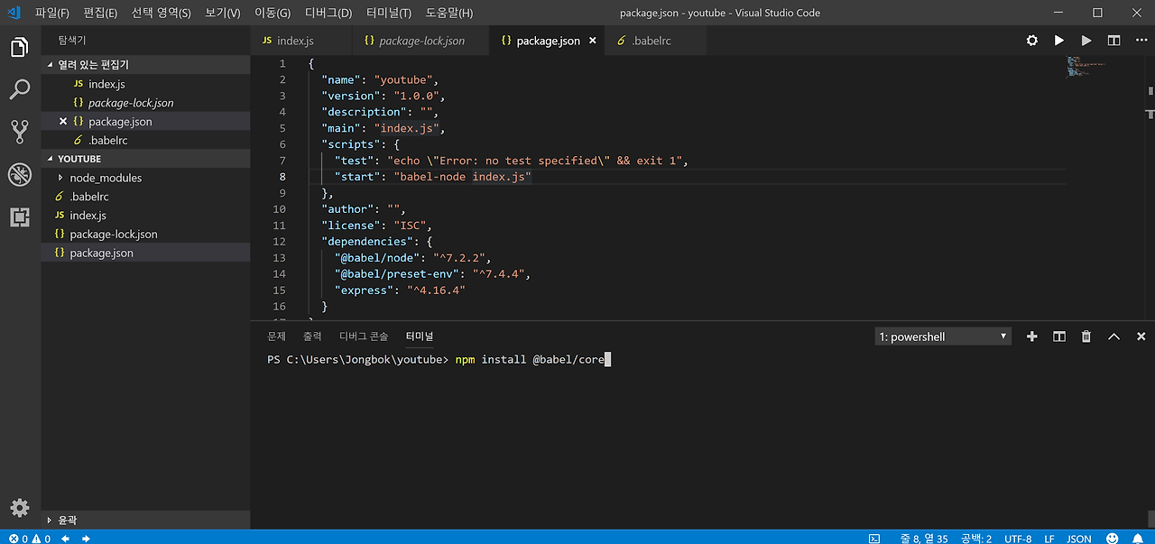This screenshot has height=544, width=1155.
Task: Toggle terminal via status bar terminal icon
Action: tap(873, 539)
